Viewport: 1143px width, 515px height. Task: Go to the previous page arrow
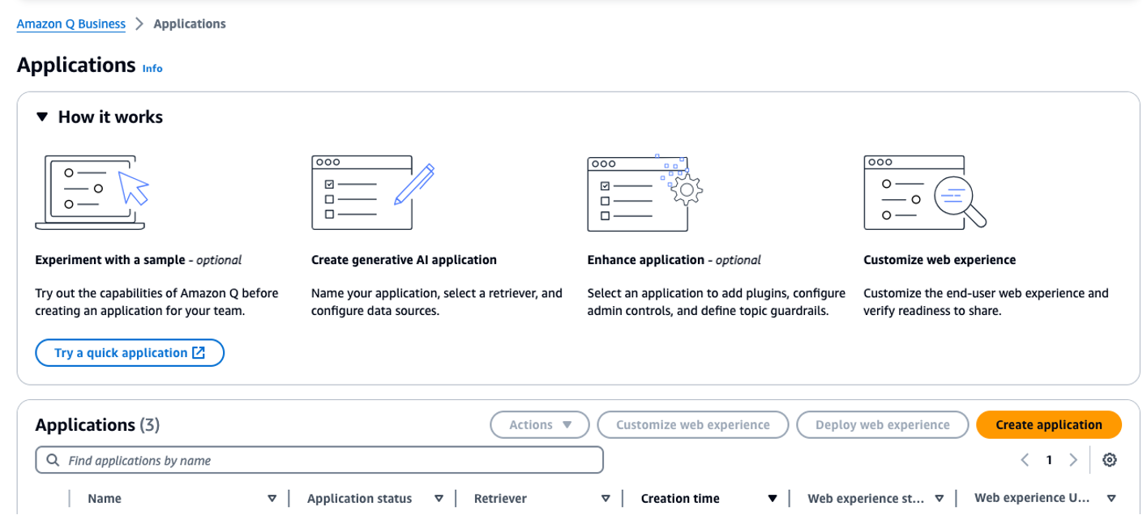tap(1025, 460)
